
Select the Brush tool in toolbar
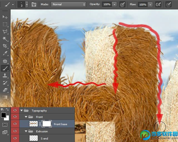(x=5, y=68)
